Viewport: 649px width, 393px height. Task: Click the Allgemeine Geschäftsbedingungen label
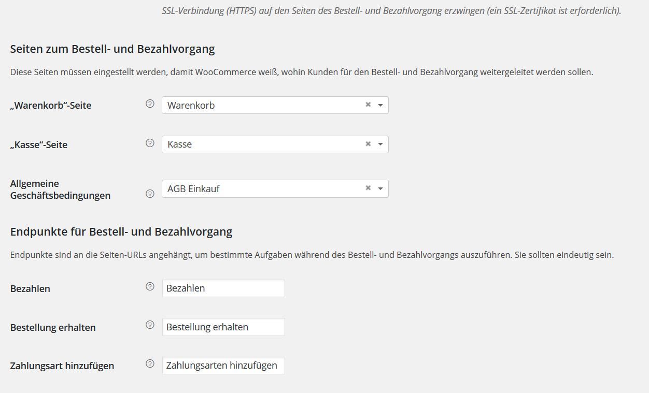60,190
